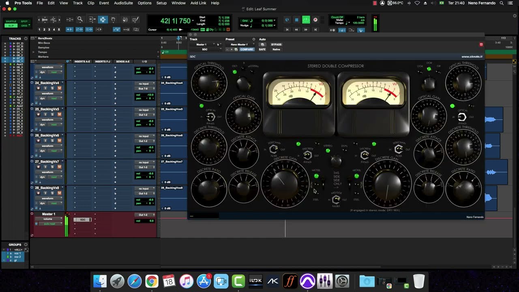Click the Online sync clock icon
Screen dimensions: 519x292
(x=287, y=20)
